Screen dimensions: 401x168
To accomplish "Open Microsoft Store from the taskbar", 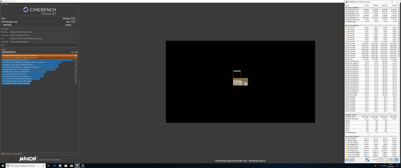I will (x=66, y=165).
